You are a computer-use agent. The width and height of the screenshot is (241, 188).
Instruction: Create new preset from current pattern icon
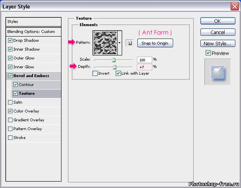click(130, 43)
